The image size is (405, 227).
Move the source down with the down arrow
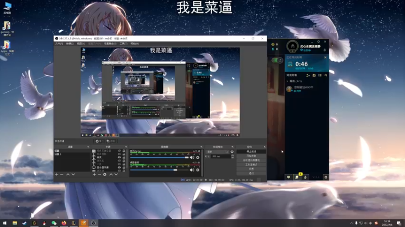116,175
